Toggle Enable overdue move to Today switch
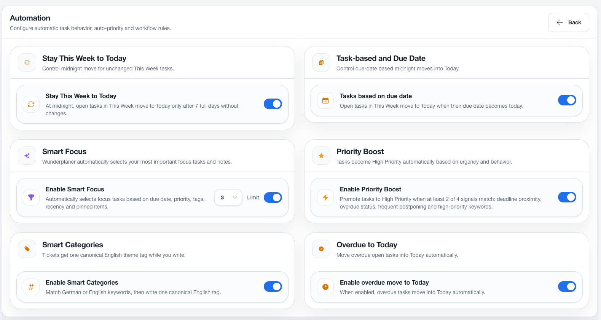The width and height of the screenshot is (601, 320). coord(567,287)
